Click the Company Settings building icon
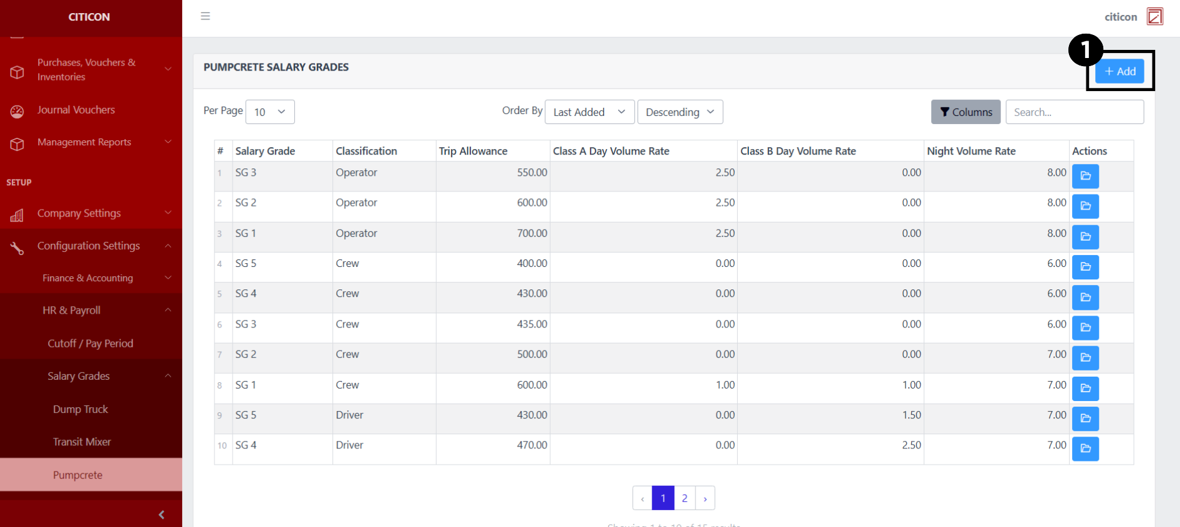 (17, 215)
